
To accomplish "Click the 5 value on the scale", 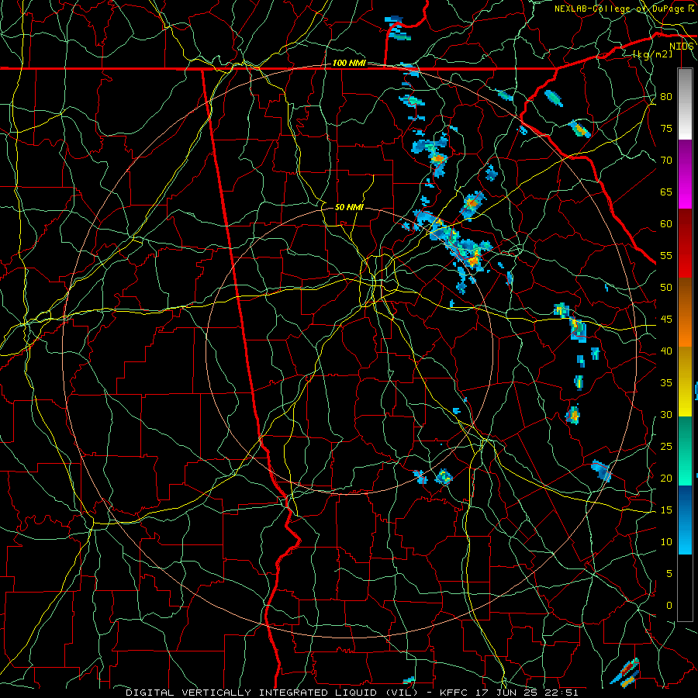I will click(x=669, y=574).
